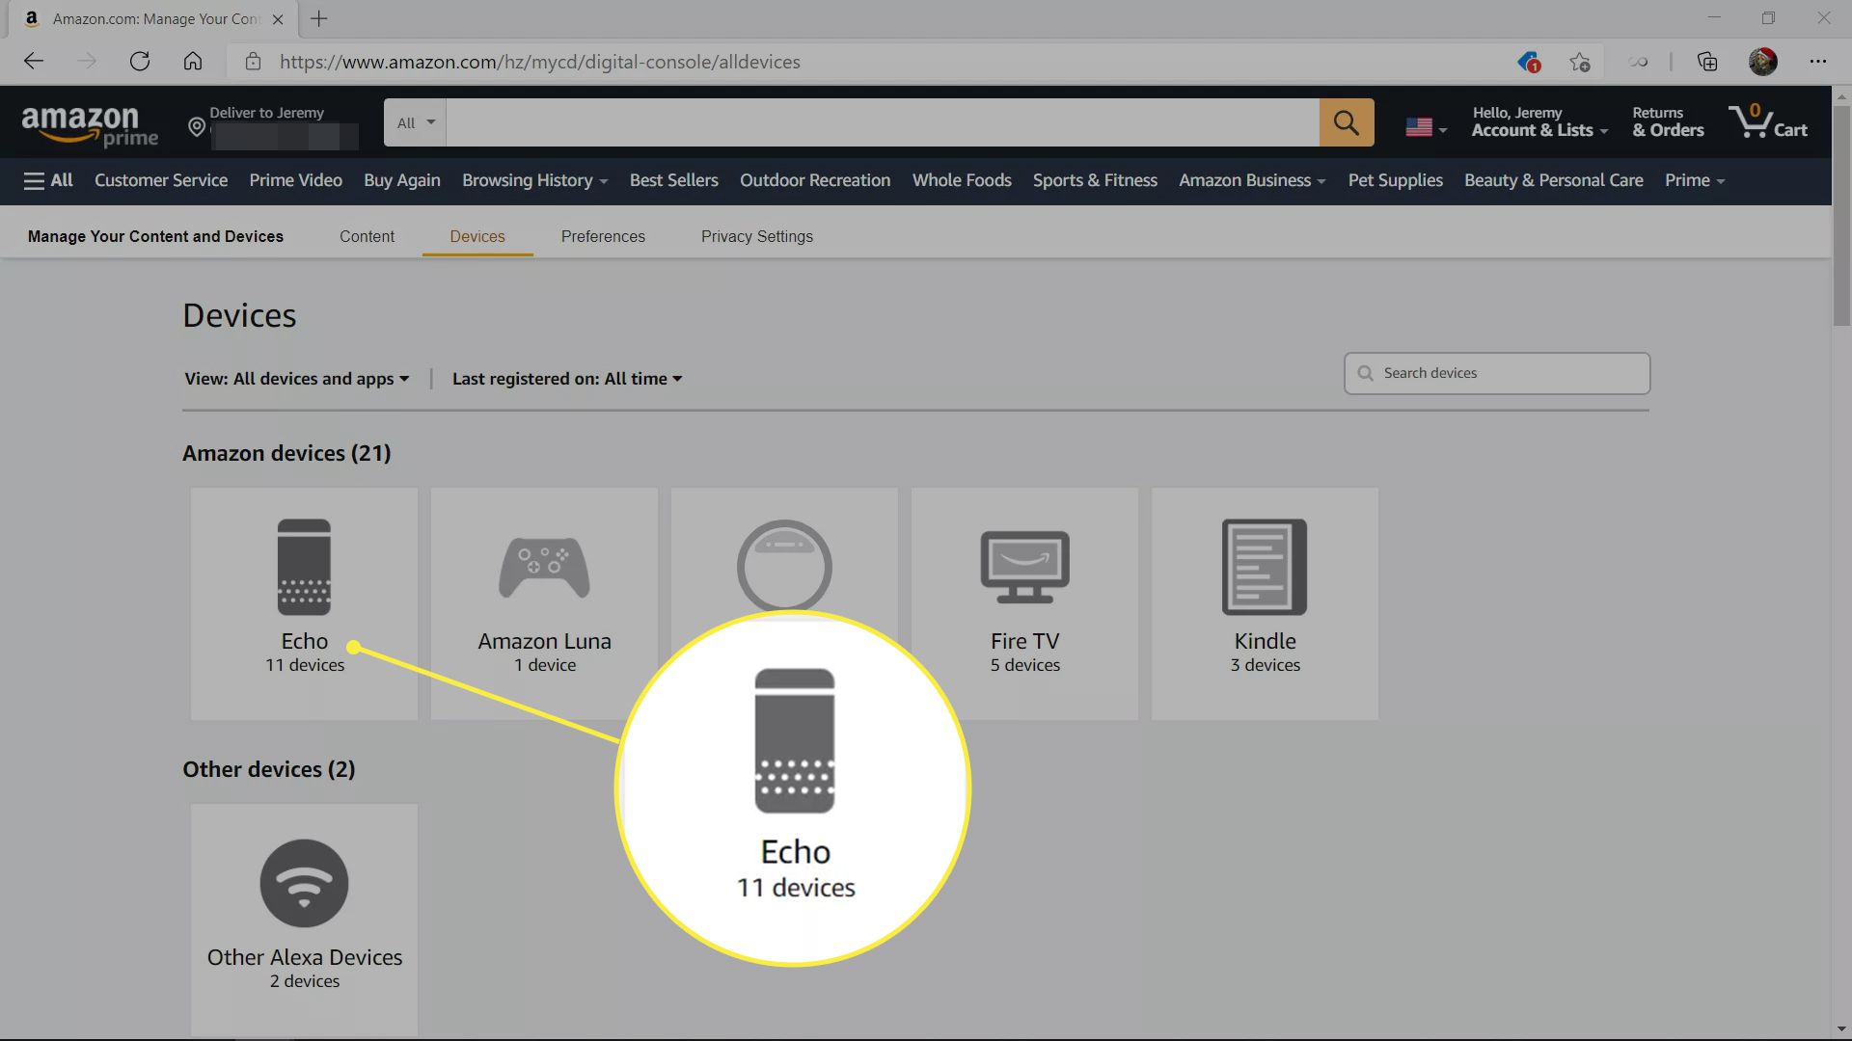Click the Amazon Prime logo
Screen dimensions: 1852x1041
point(90,125)
